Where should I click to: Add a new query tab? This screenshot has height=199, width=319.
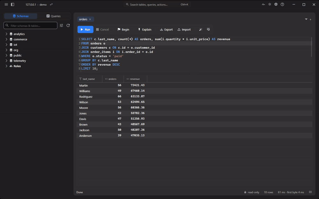(x=310, y=19)
